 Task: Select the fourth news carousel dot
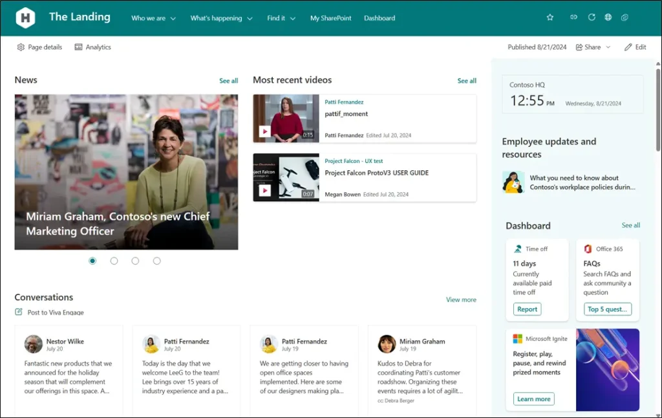[x=156, y=261]
